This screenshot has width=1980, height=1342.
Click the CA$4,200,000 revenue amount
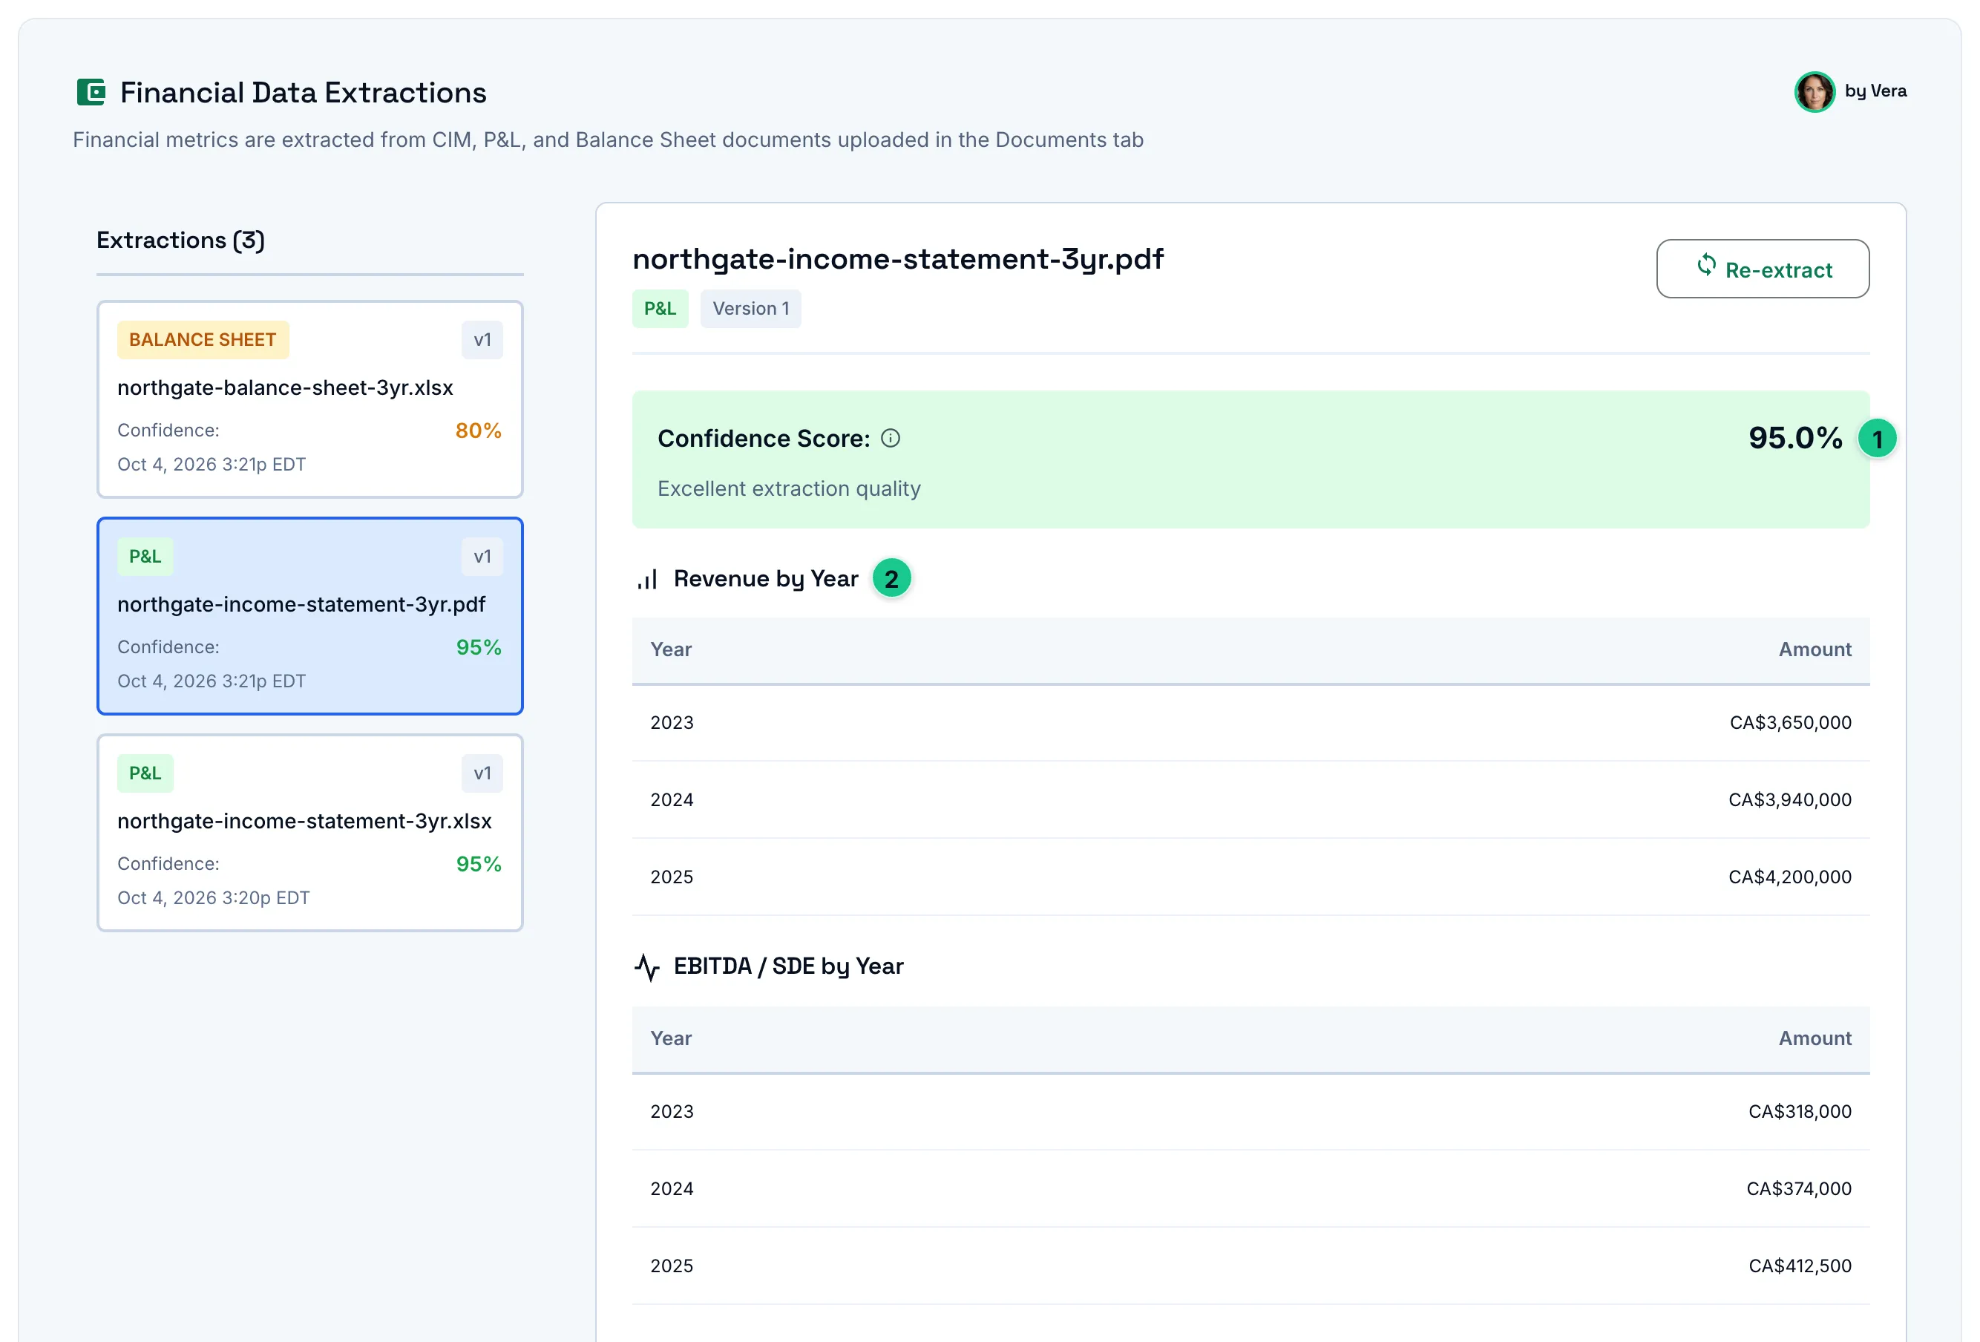[1789, 877]
